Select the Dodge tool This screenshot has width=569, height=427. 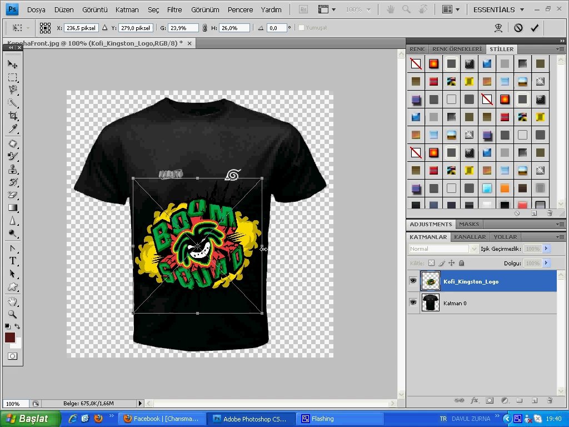click(13, 234)
